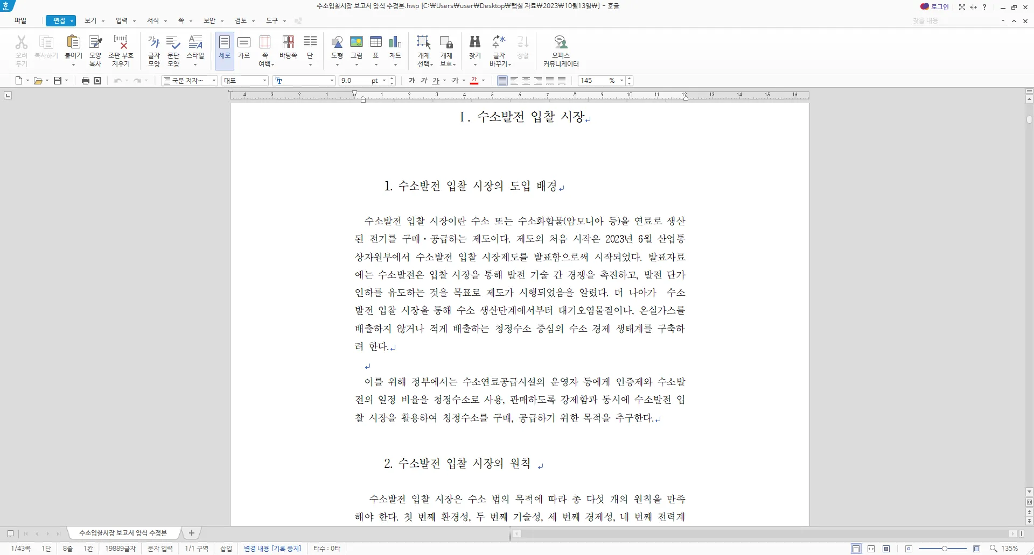Click the red font color swatch
Viewport: 1034px width, 555px height.
click(474, 81)
